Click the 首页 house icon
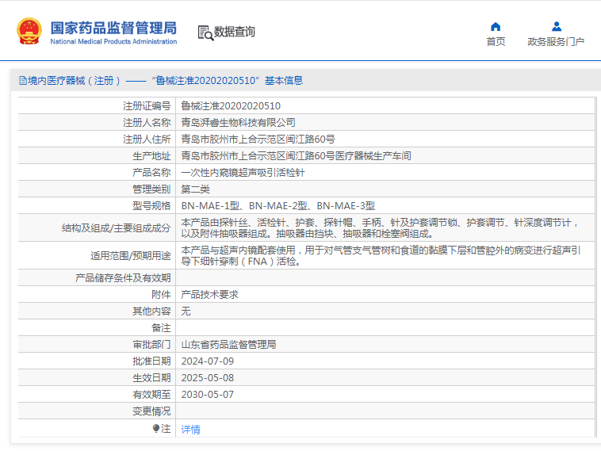601x451 pixels. pos(496,26)
